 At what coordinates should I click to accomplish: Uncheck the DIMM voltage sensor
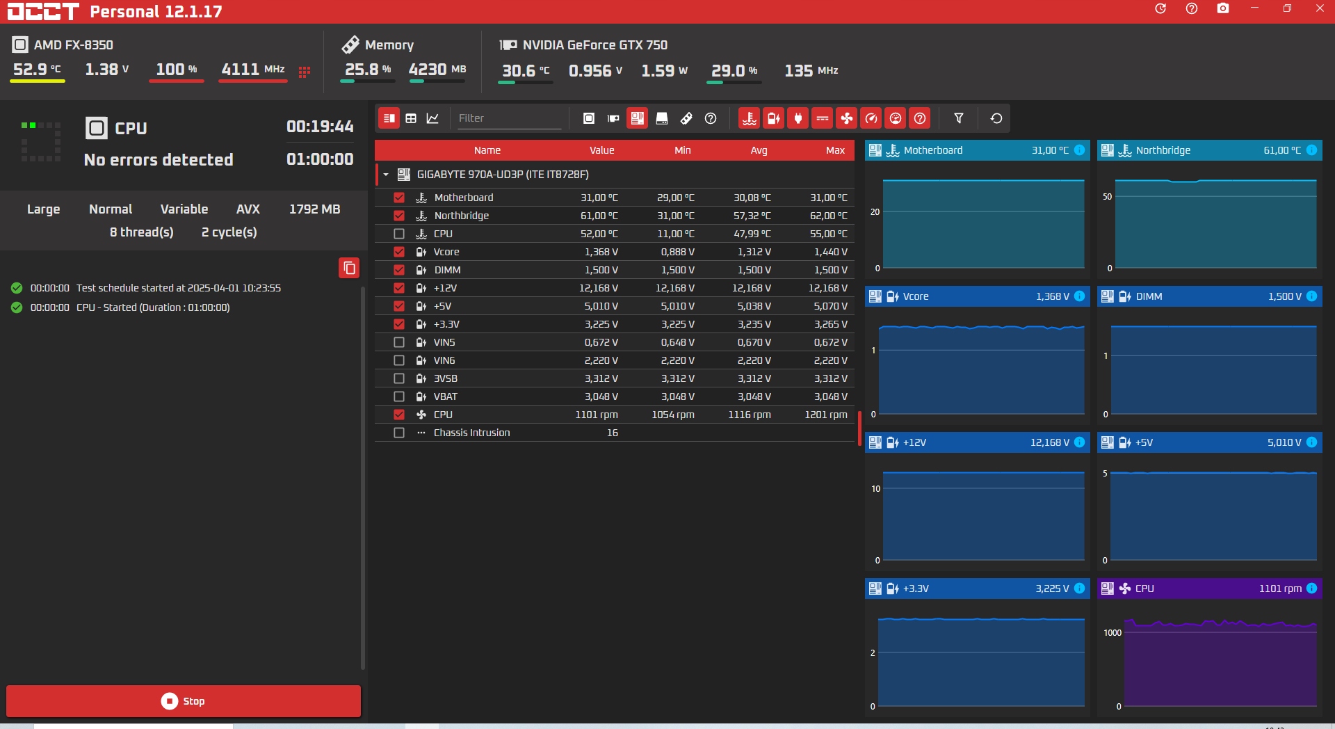[x=399, y=270]
